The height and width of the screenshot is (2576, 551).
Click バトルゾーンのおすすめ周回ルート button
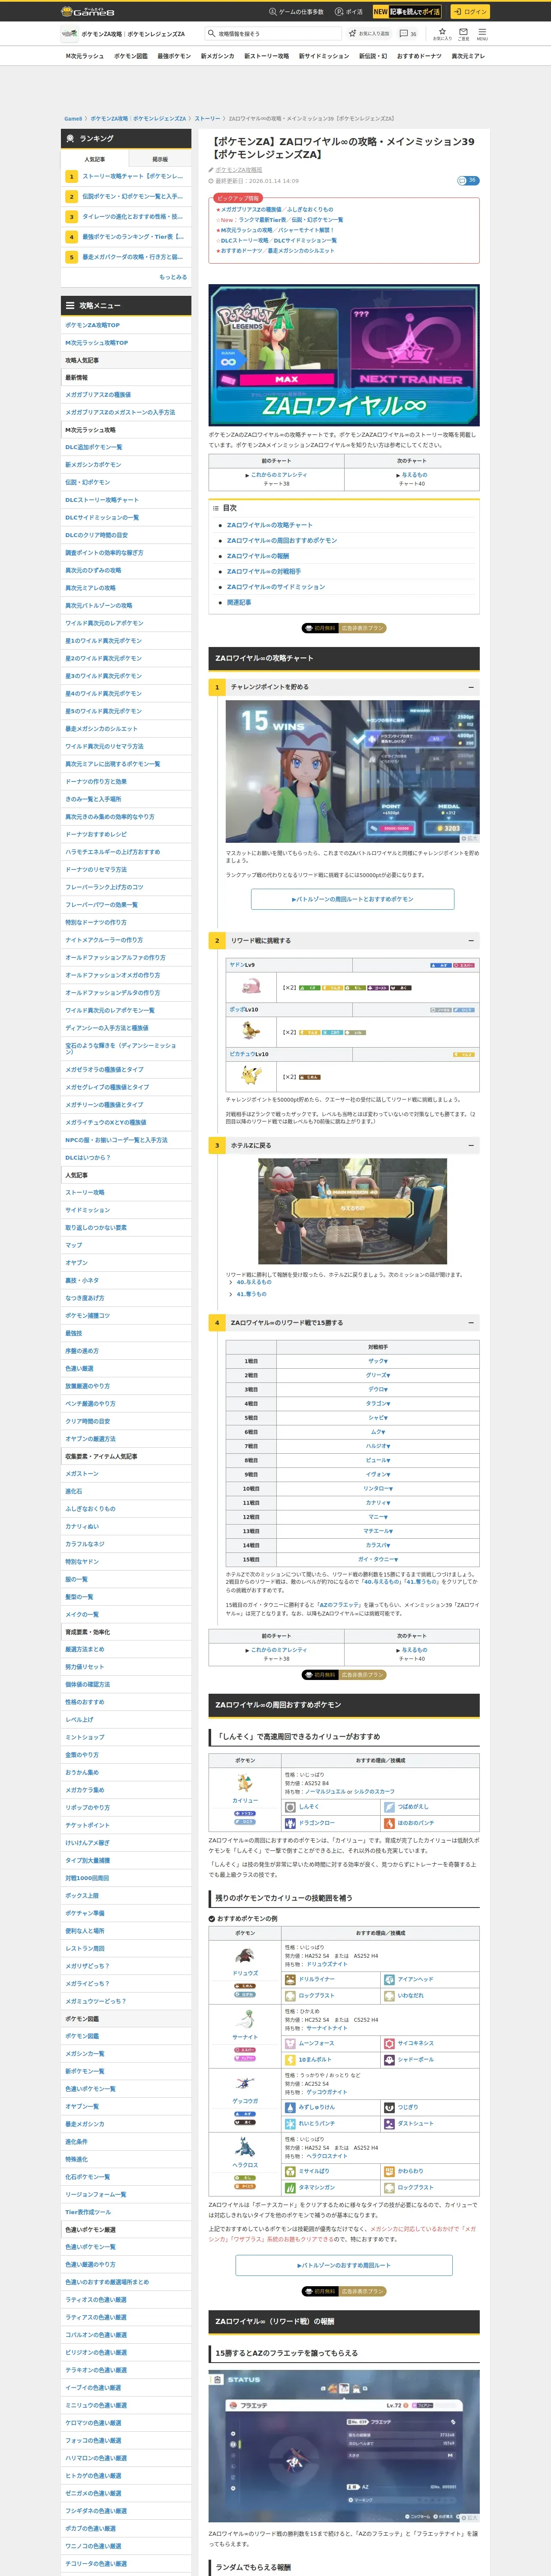tap(344, 2265)
